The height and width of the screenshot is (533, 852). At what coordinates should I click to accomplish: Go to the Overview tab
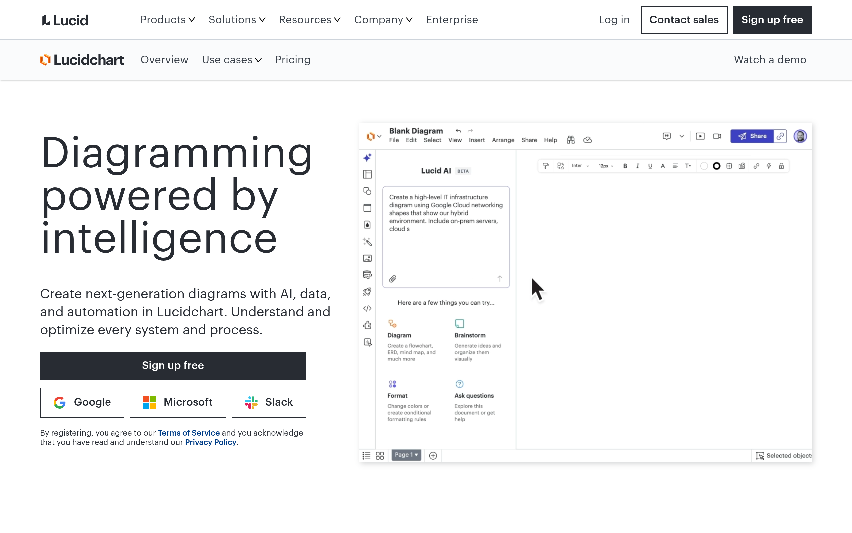[x=164, y=60]
